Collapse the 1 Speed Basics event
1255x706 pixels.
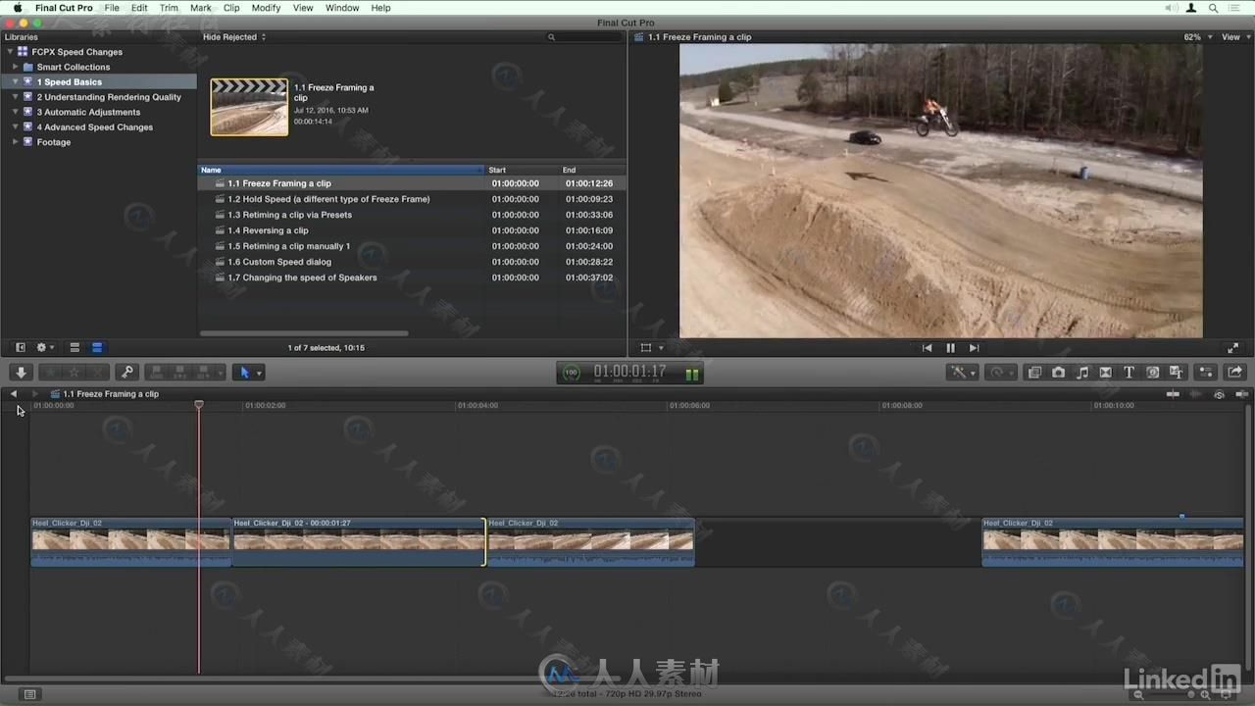[x=16, y=82]
